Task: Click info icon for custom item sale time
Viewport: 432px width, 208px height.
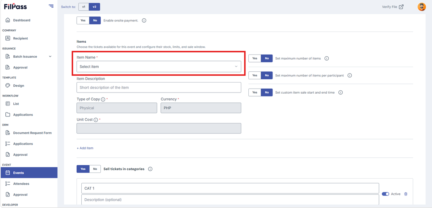Action: (x=341, y=93)
